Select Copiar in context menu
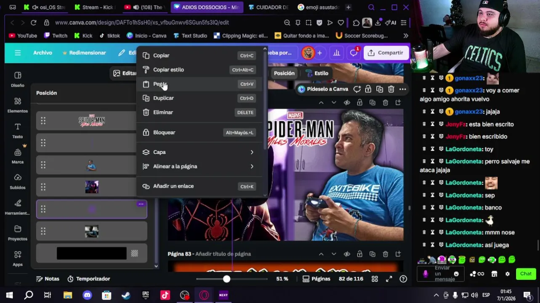Viewport: 540px width, 303px height. [x=200, y=56]
